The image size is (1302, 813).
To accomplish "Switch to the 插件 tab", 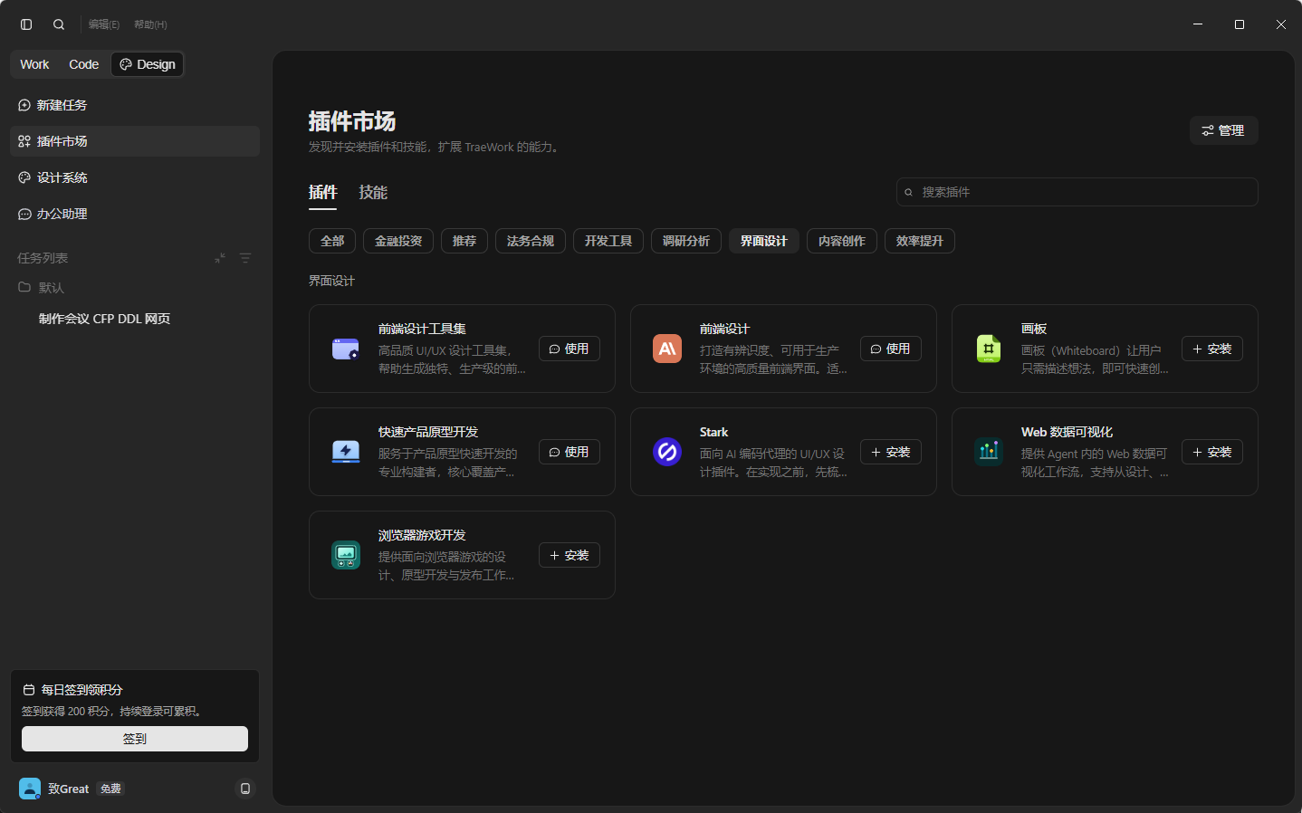I will tap(322, 192).
